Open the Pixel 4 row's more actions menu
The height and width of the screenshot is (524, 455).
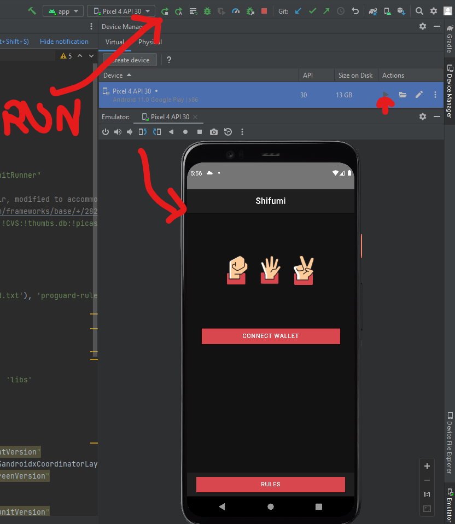point(435,95)
